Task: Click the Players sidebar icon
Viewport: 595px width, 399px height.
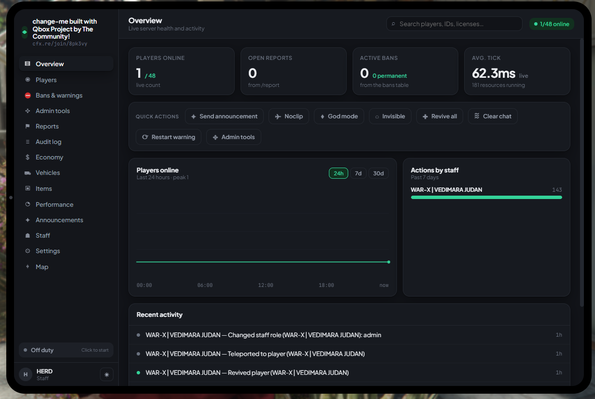Action: click(x=28, y=80)
